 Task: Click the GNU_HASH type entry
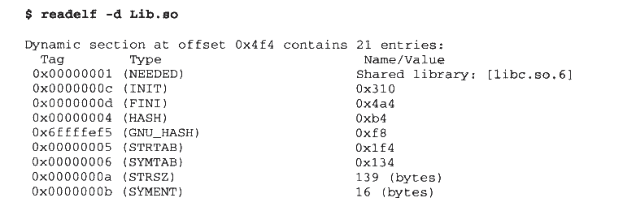pos(161,133)
